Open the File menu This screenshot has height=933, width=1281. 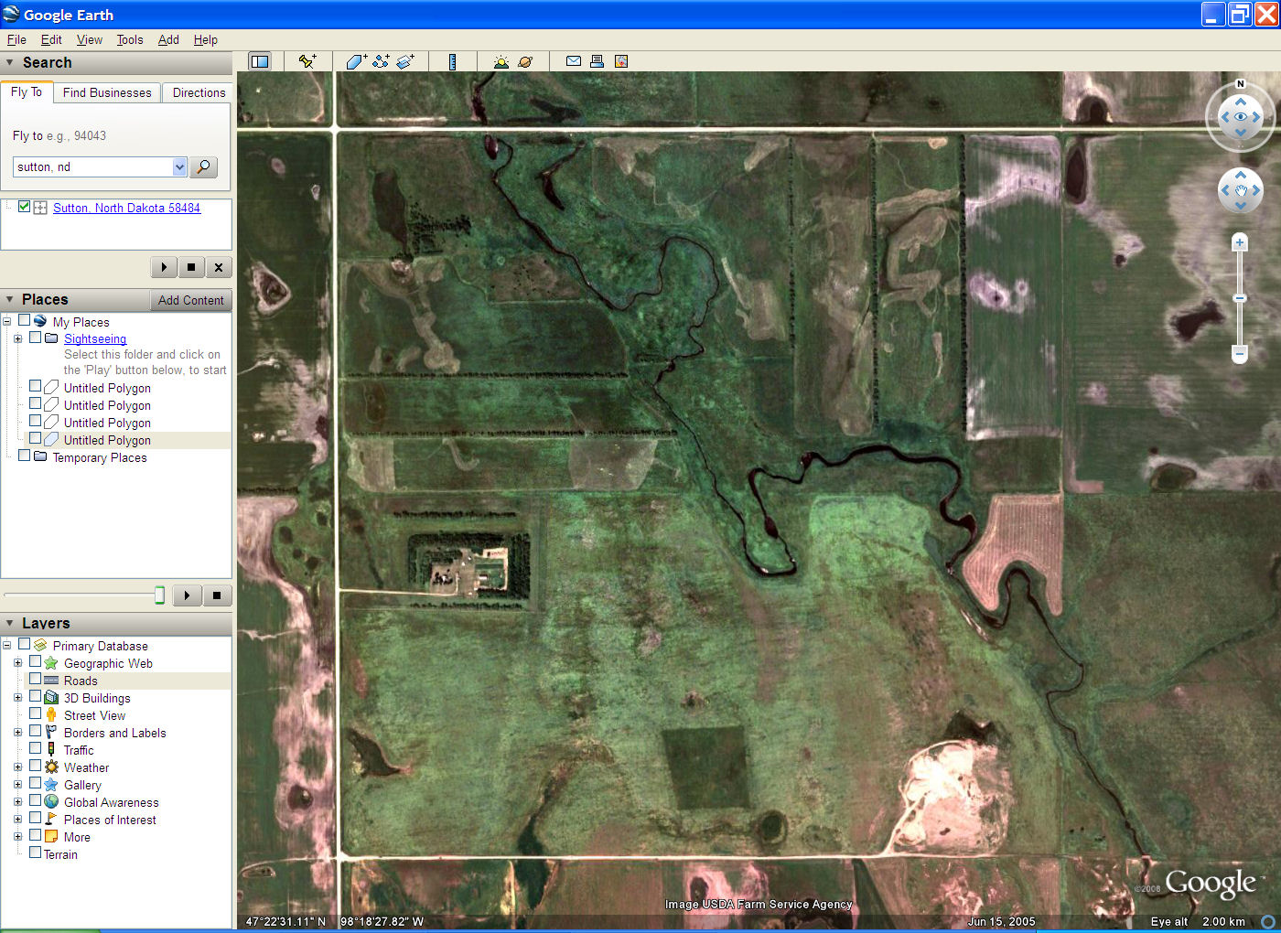[x=16, y=39]
